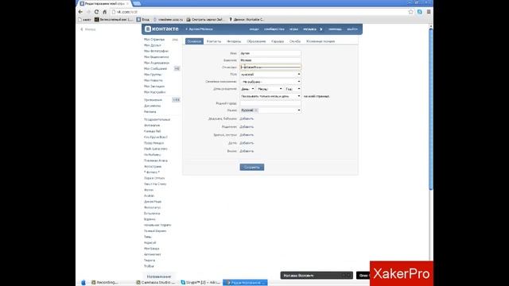The image size is (509, 286).
Task: Reload the page with the refresh icon
Action: click(x=96, y=12)
